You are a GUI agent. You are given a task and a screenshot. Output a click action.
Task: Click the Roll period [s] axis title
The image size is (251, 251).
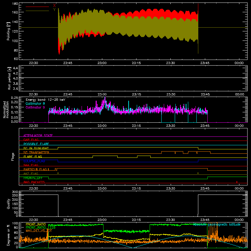[9, 78]
